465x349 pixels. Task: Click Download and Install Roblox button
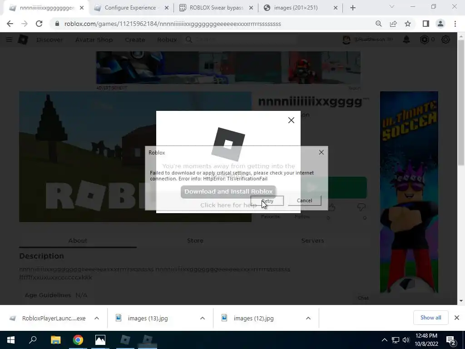(x=228, y=192)
